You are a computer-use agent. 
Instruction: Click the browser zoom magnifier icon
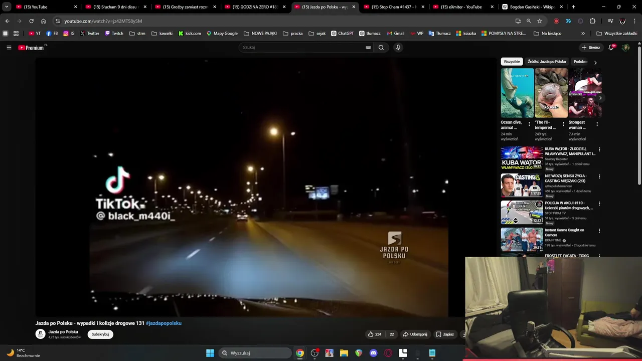(x=529, y=21)
